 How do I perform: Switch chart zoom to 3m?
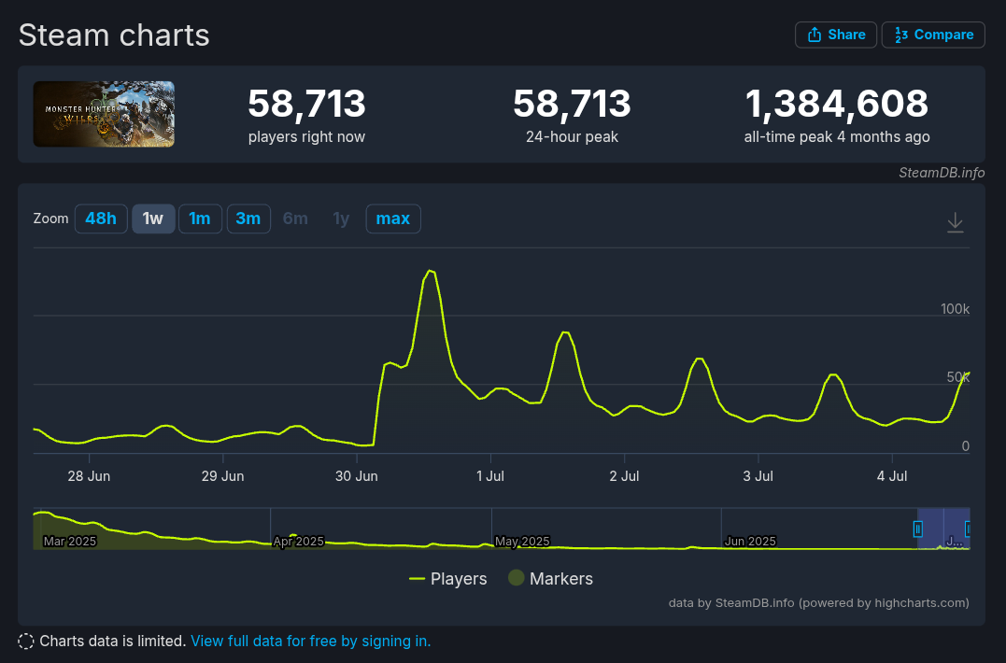click(248, 219)
